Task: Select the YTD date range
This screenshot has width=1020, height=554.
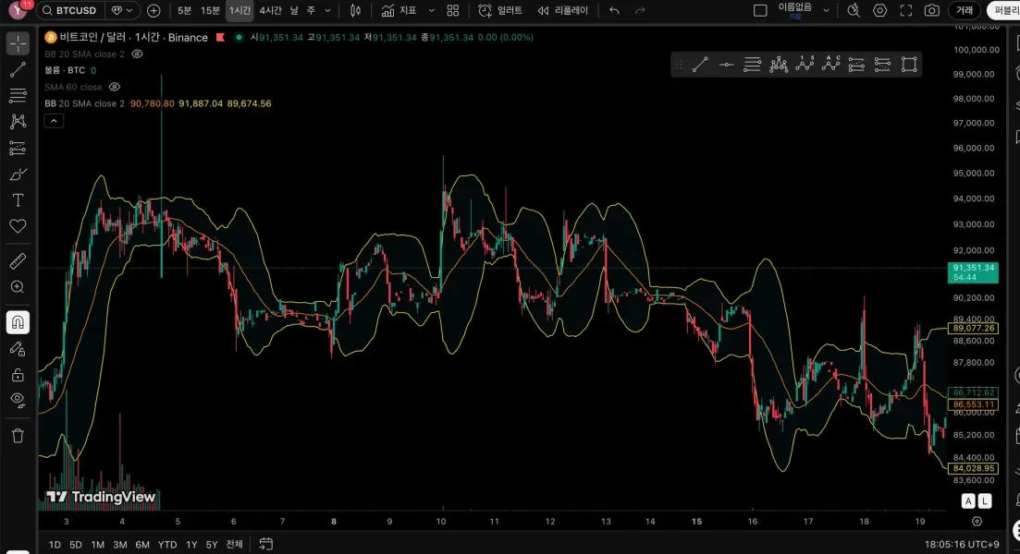Action: coord(167,544)
